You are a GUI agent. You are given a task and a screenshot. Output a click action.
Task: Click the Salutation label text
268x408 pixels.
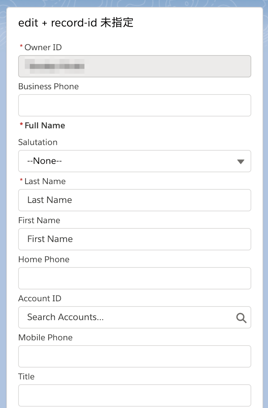[x=38, y=142]
